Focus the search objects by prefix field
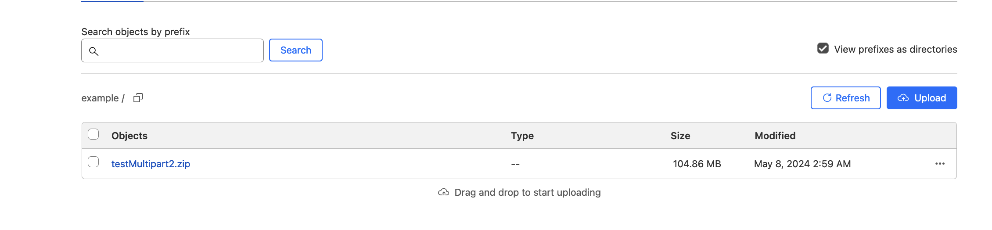Image resolution: width=992 pixels, height=230 pixels. [180, 51]
